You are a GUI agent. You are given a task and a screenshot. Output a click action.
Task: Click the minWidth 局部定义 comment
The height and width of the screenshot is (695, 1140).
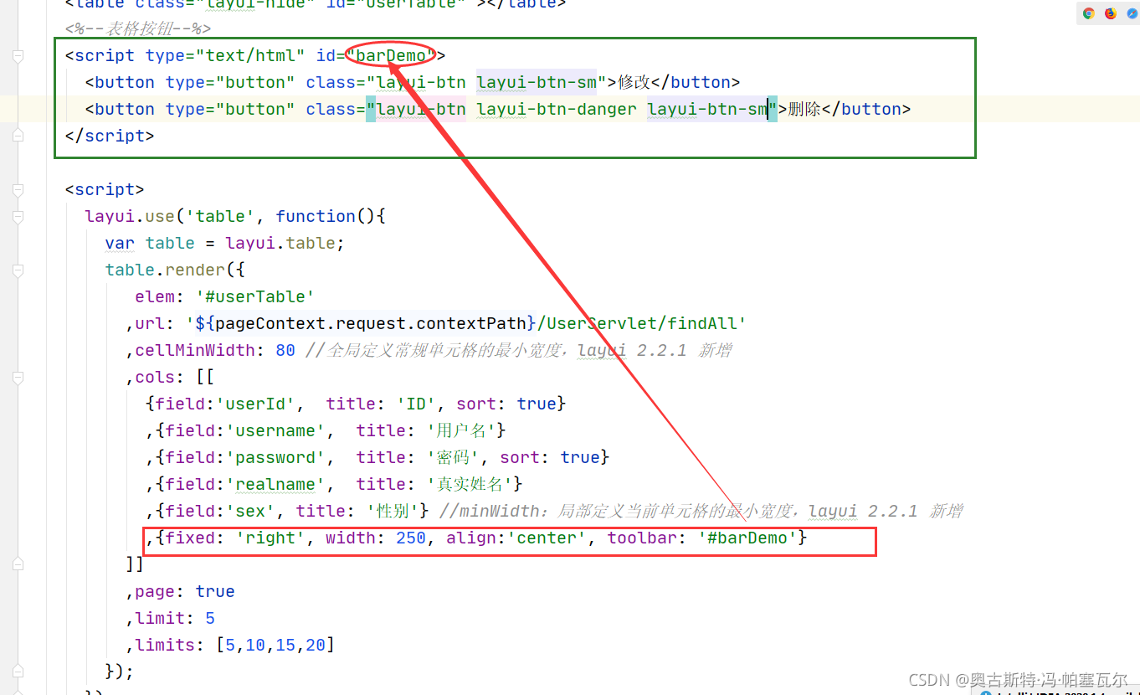tap(700, 511)
